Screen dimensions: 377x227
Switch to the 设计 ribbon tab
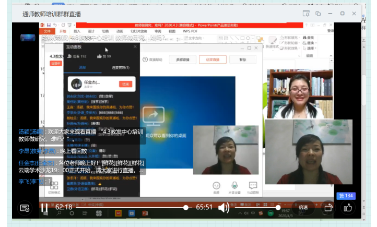click(x=91, y=31)
